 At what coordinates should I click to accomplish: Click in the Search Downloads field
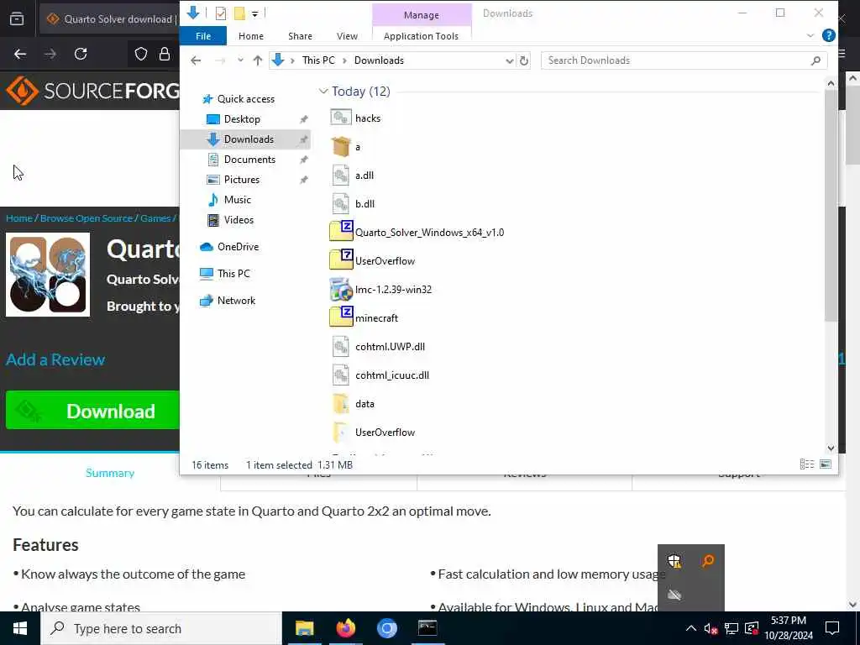pos(678,60)
